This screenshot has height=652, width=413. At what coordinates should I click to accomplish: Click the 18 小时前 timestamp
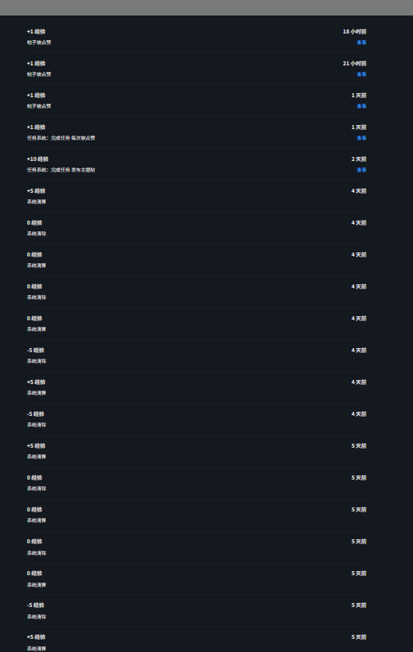pos(355,32)
